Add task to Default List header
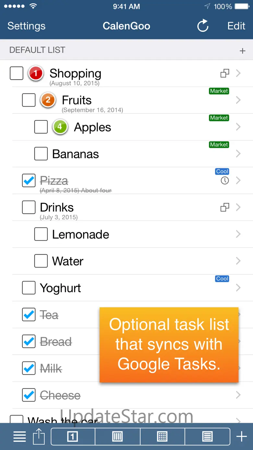 (242, 51)
